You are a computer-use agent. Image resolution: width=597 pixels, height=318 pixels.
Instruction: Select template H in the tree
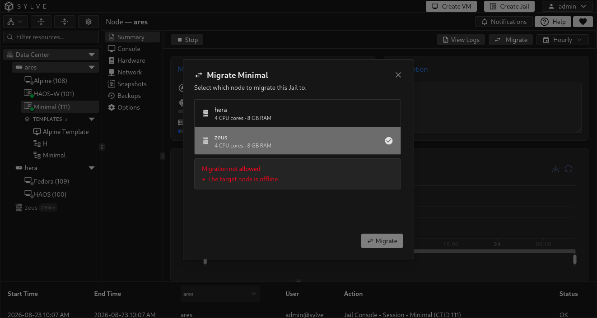(x=40, y=143)
